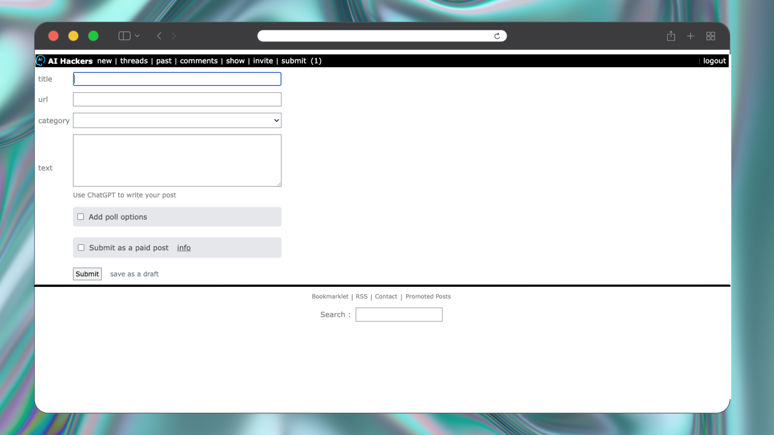774x435 pixels.
Task: Open the AI Hackers home link
Action: click(70, 61)
